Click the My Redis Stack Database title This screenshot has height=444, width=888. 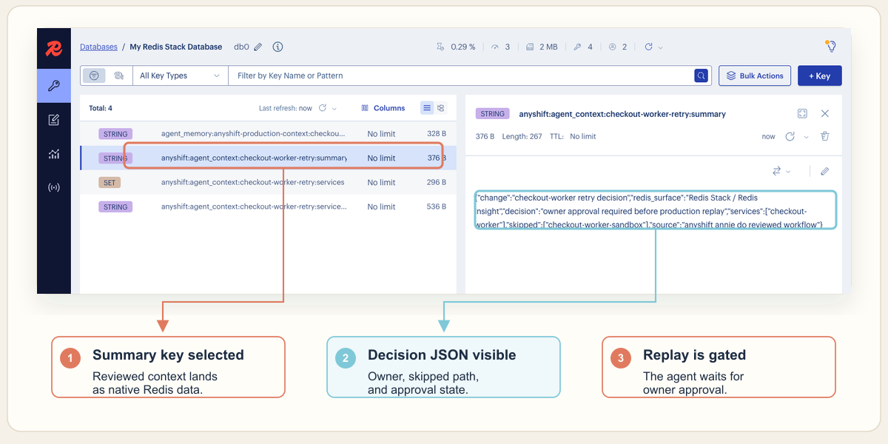tap(176, 47)
